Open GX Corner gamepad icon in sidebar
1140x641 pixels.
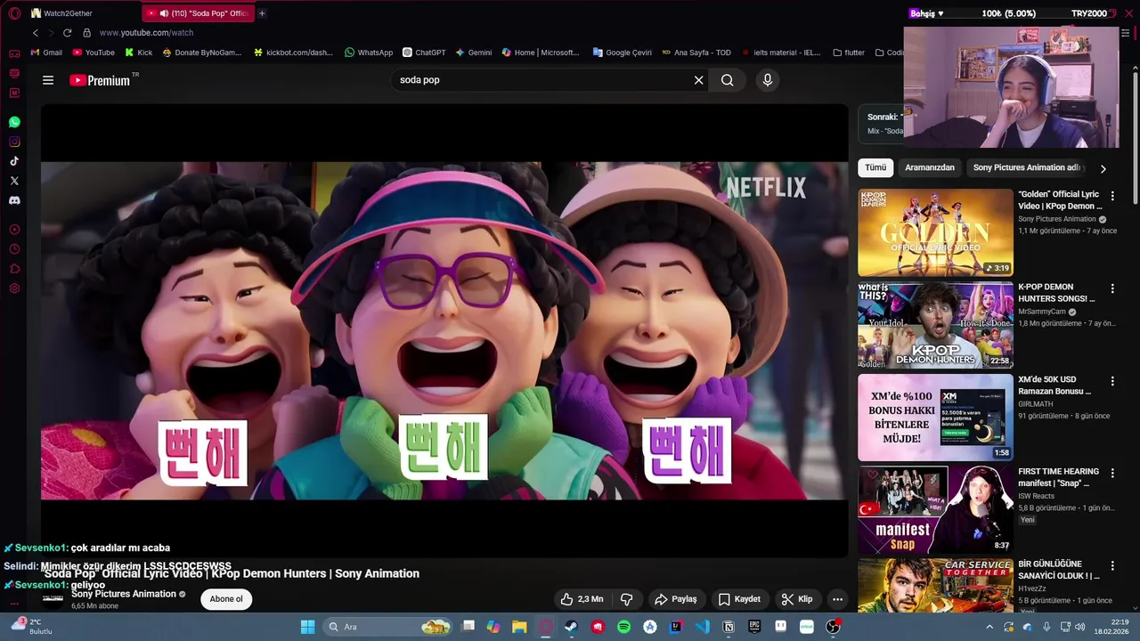14,53
